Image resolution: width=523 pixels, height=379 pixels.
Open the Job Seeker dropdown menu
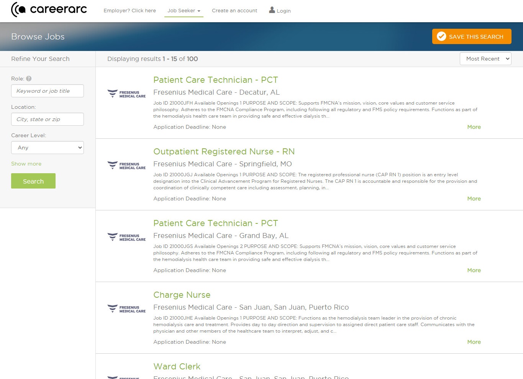(x=184, y=11)
